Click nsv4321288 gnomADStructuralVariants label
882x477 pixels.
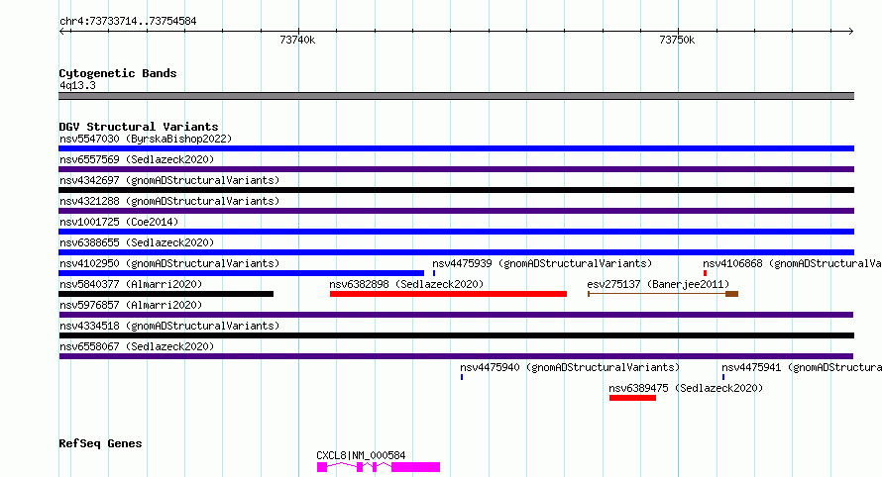pyautogui.click(x=169, y=201)
